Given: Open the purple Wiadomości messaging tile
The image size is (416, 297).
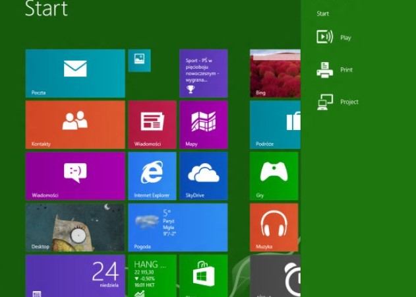Looking at the screenshot, I should (x=75, y=176).
